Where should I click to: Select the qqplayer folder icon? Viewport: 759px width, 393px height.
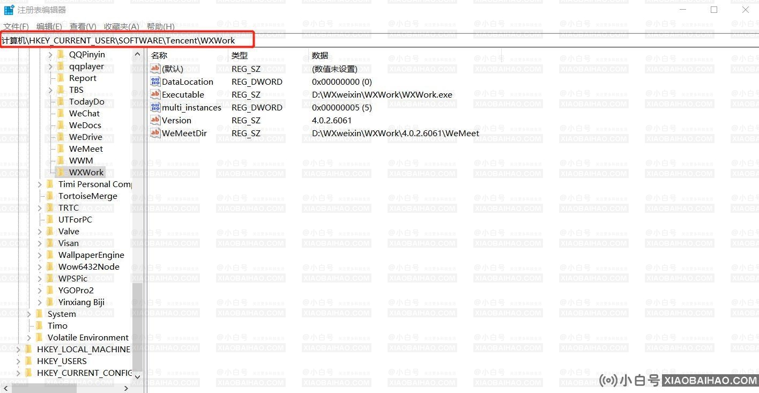tap(61, 66)
